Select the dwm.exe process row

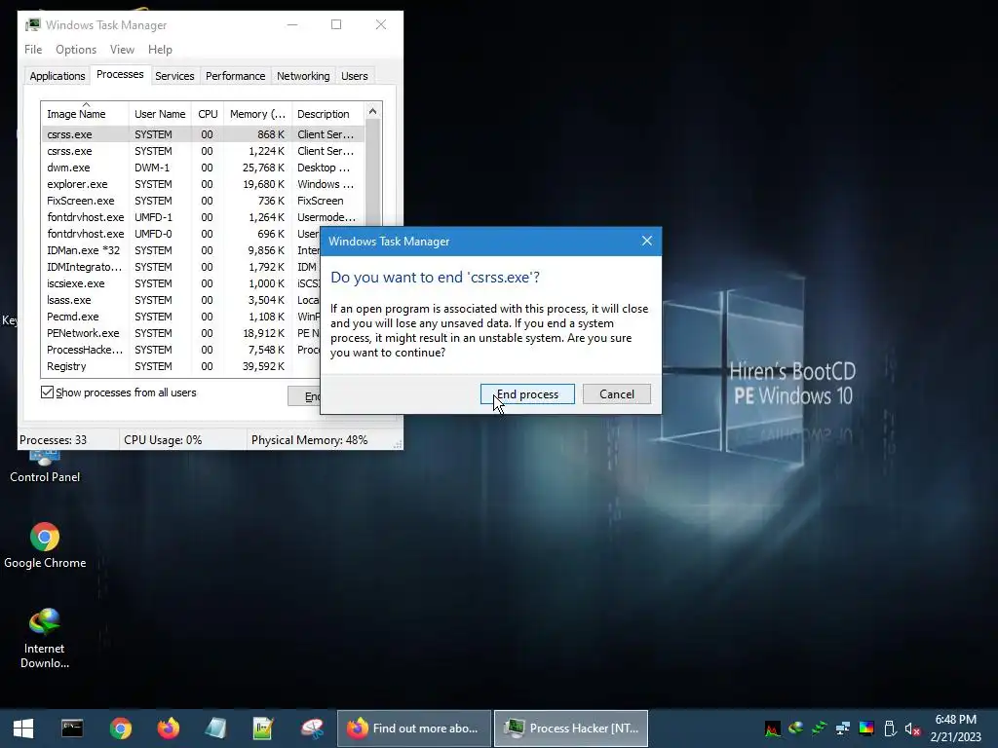(x=203, y=168)
